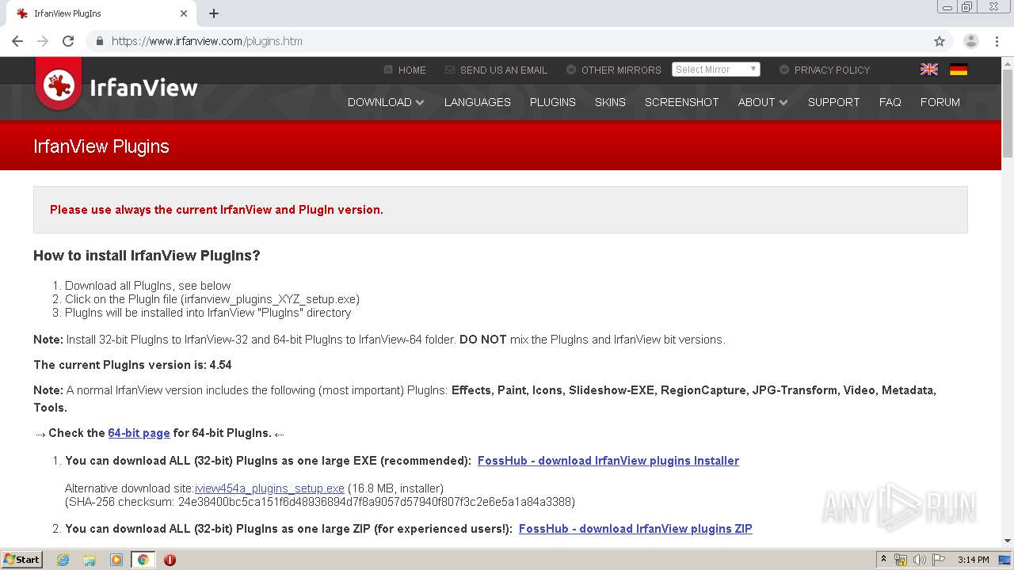Open Internet Explorer from the taskbar
Image resolution: width=1014 pixels, height=570 pixels.
tap(63, 560)
